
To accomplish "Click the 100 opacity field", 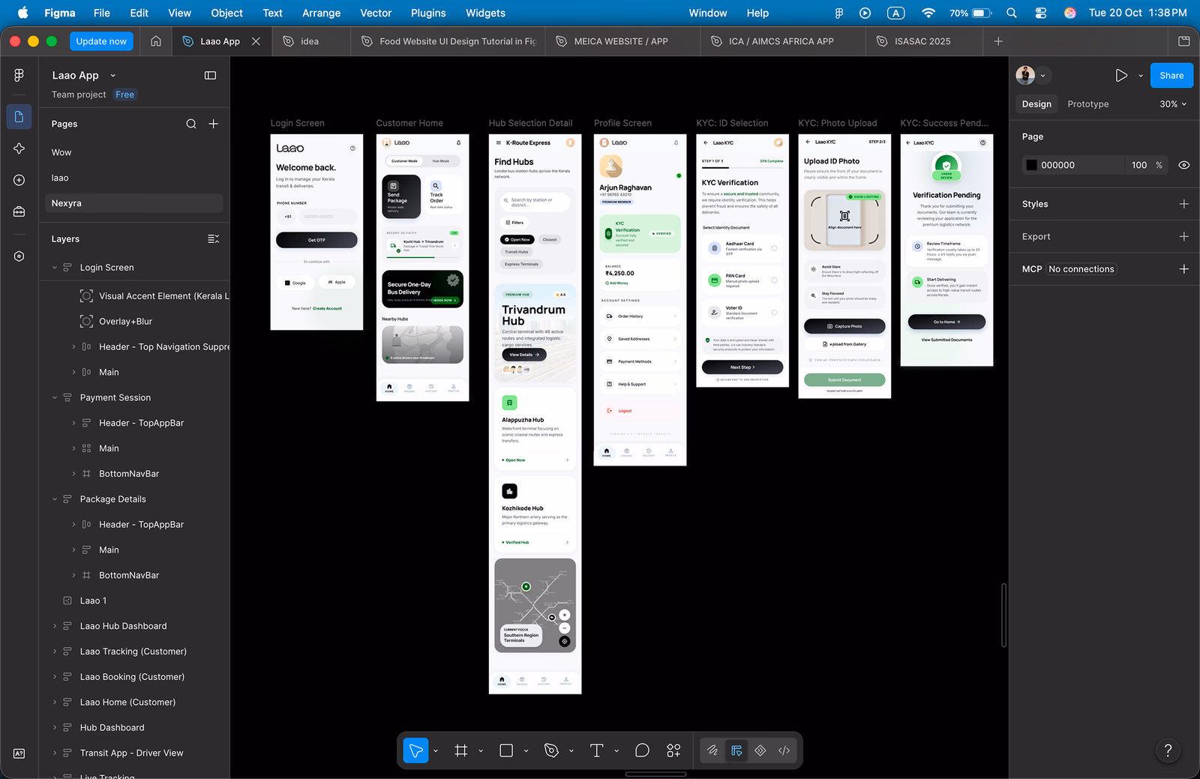I will (1139, 165).
